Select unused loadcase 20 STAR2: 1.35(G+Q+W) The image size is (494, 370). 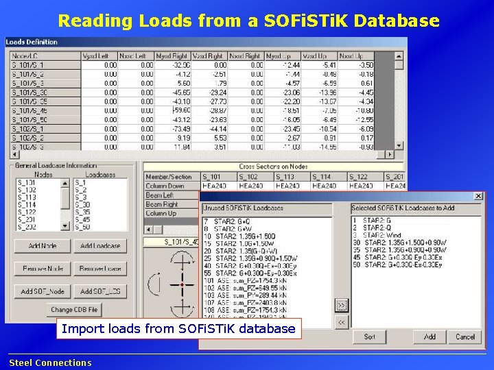click(x=240, y=251)
